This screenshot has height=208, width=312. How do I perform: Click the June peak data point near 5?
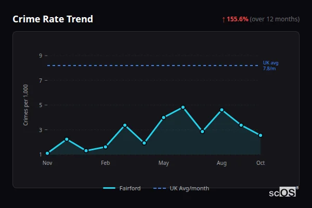point(183,108)
